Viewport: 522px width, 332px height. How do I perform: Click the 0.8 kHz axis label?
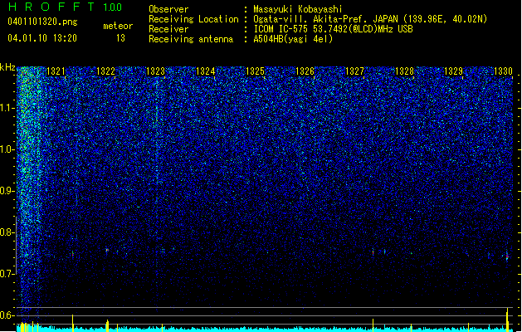7,232
